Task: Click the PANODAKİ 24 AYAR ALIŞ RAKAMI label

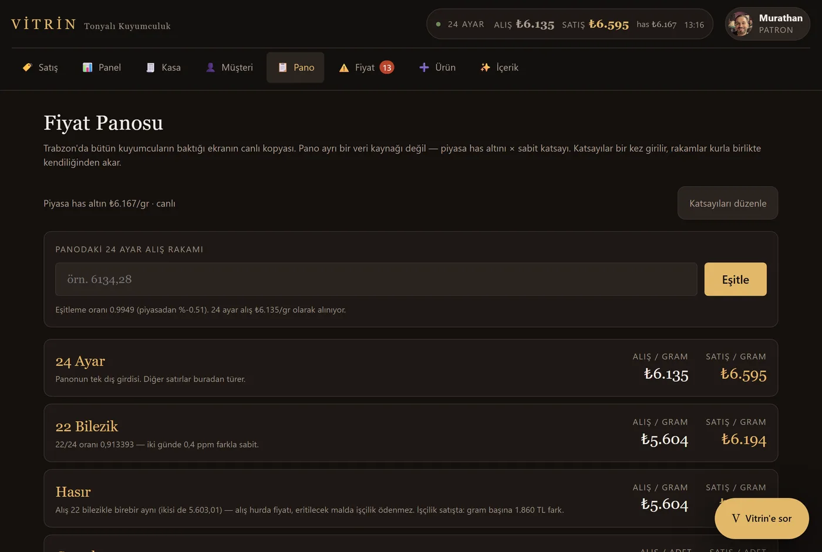Action: [129, 249]
